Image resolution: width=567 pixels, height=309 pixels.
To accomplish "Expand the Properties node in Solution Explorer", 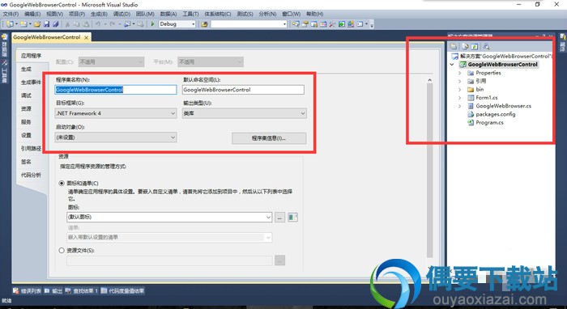I will [x=460, y=73].
